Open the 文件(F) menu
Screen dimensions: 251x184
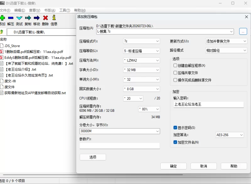pyautogui.click(x=5, y=10)
